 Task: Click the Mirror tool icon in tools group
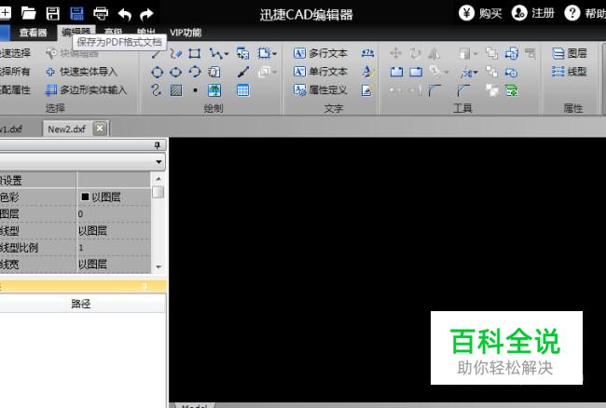[434, 53]
